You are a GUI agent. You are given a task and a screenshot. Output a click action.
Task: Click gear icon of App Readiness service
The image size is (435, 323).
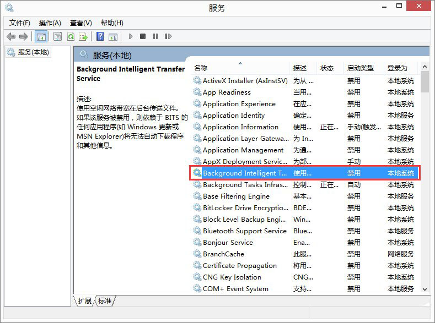197,92
